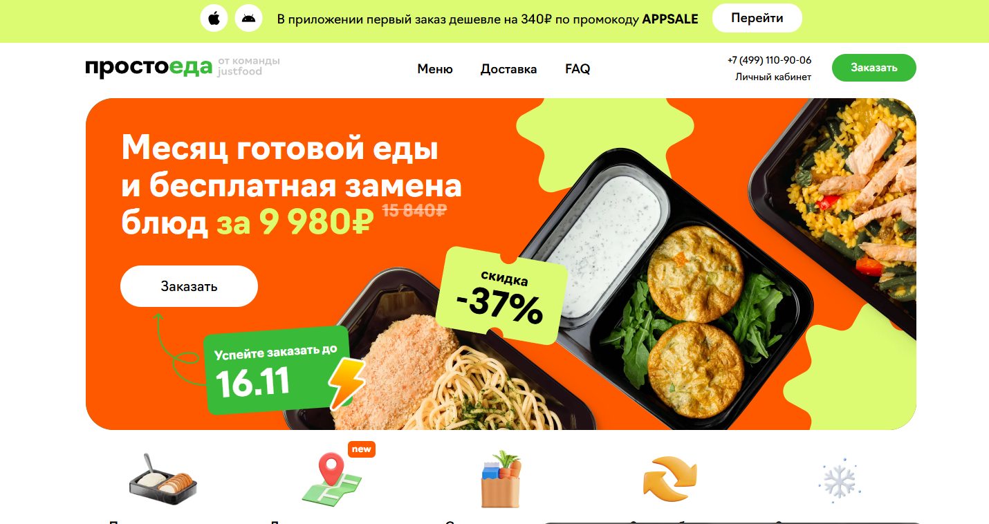Screen dimensions: 989x524
Task: Click the map pin location icon
Action: 331,478
